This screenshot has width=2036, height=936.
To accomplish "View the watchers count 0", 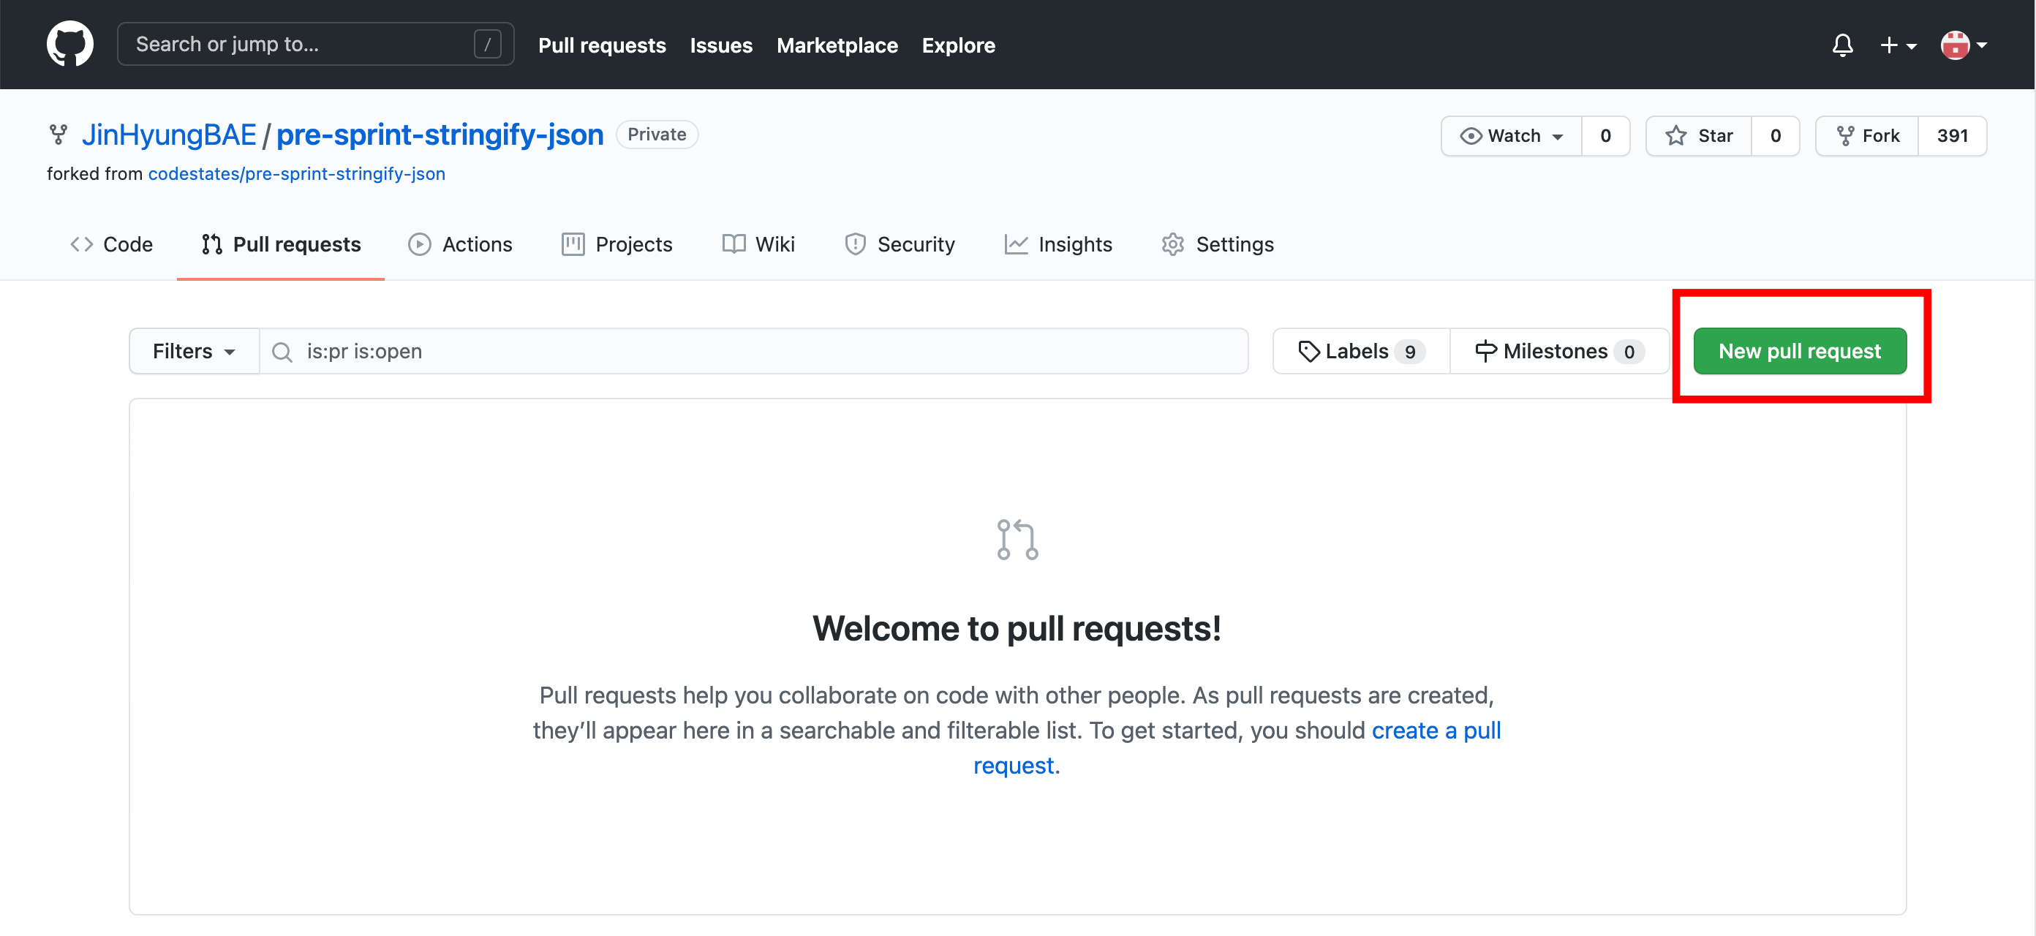I will (x=1605, y=136).
